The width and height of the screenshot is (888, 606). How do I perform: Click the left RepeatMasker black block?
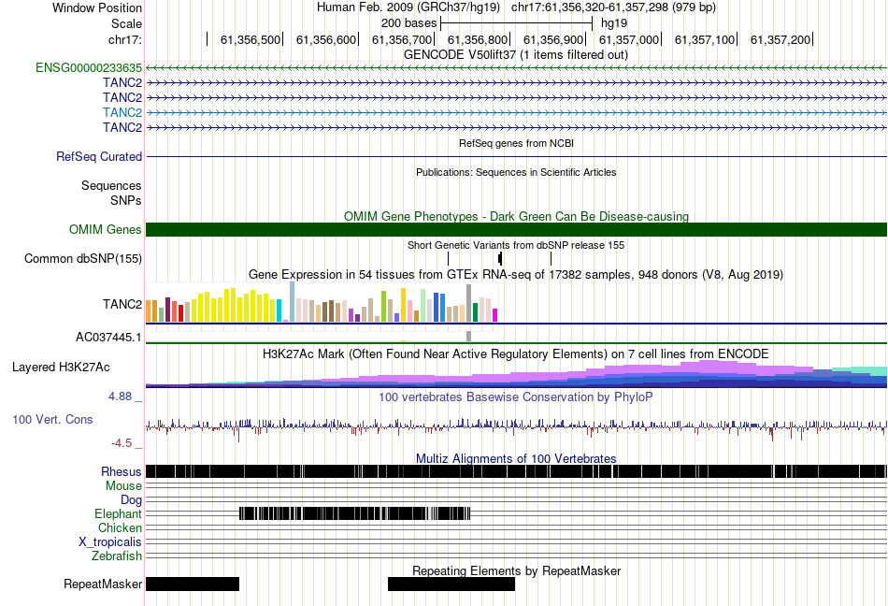point(193,584)
